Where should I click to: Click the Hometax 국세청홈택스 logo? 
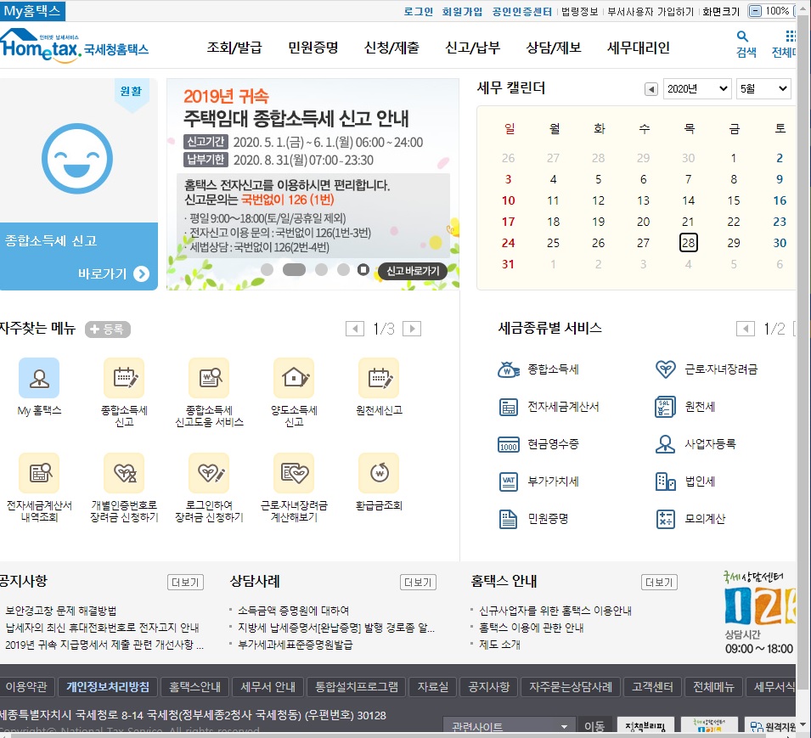[75, 46]
